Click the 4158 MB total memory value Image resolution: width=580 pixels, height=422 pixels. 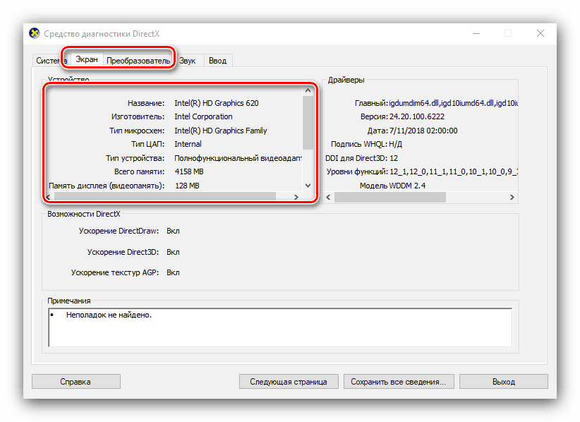pos(189,171)
